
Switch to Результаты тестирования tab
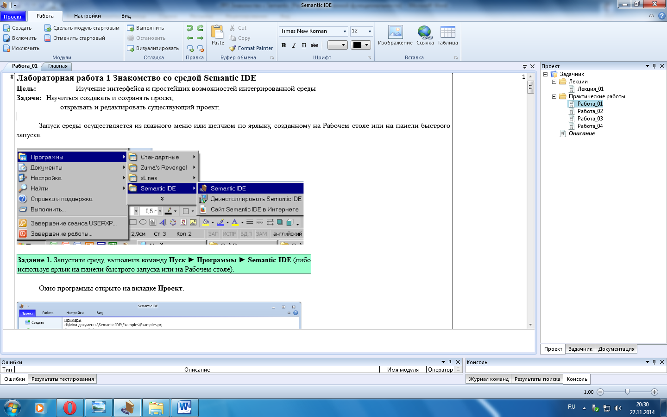click(x=63, y=379)
